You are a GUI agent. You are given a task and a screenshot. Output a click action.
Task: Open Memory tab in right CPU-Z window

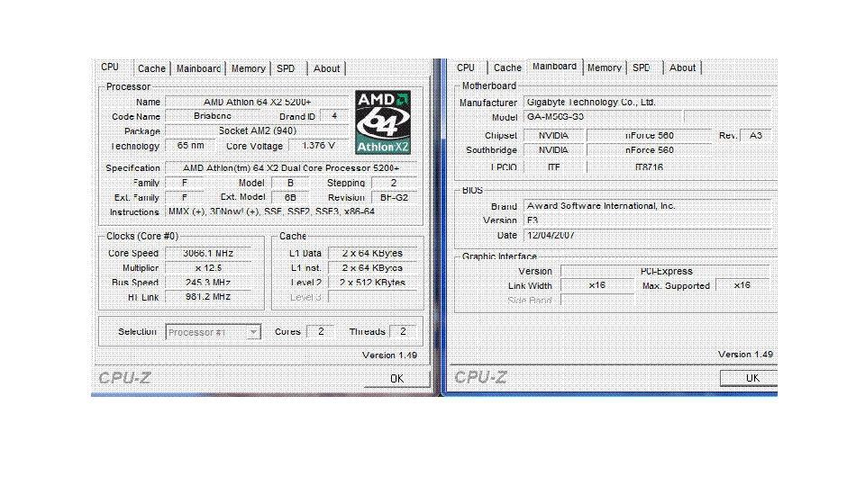tap(604, 67)
